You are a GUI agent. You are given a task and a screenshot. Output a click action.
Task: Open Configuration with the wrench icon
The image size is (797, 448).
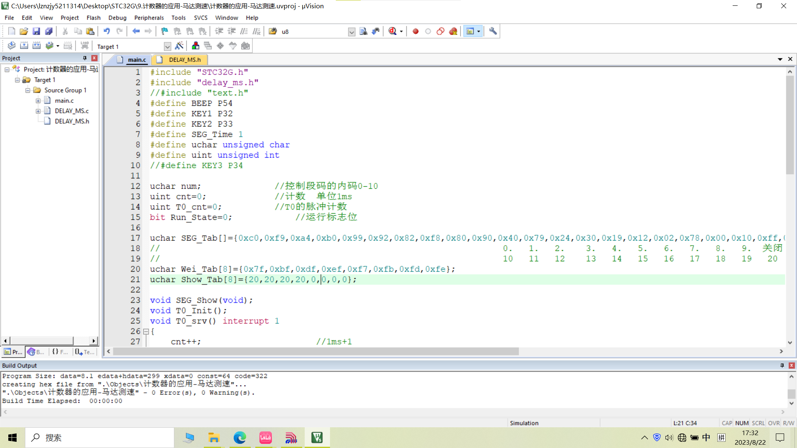pyautogui.click(x=493, y=31)
